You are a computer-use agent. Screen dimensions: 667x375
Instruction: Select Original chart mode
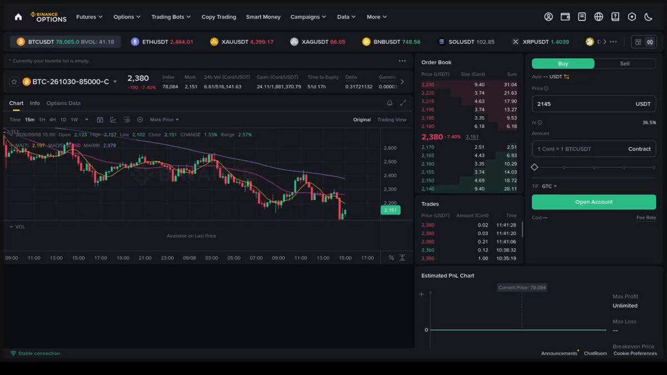(362, 119)
